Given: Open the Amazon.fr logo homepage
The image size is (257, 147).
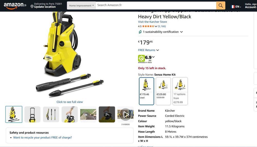Looking at the screenshot, I should click(x=15, y=6).
